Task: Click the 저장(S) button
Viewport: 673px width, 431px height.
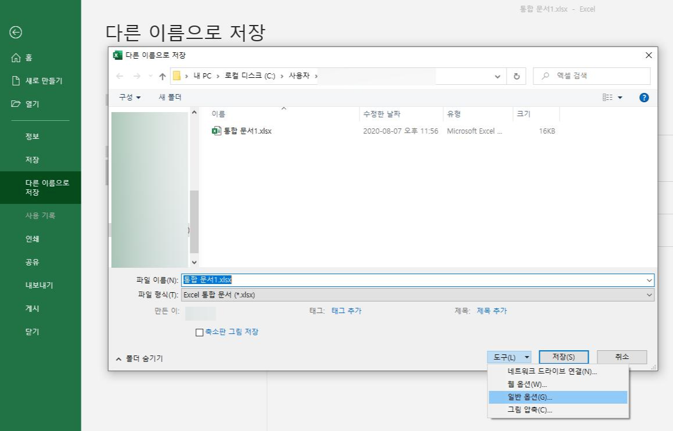Action: click(564, 357)
